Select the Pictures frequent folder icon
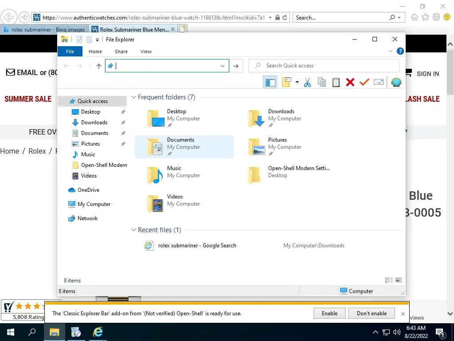The image size is (454, 341). 257,147
